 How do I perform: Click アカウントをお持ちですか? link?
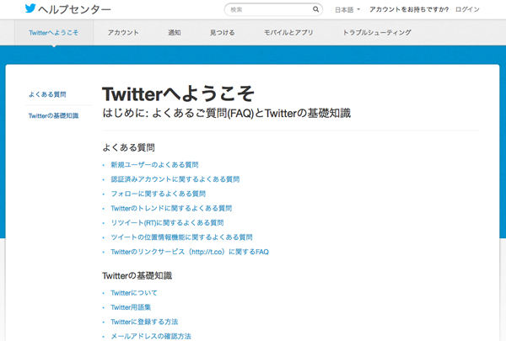409,10
